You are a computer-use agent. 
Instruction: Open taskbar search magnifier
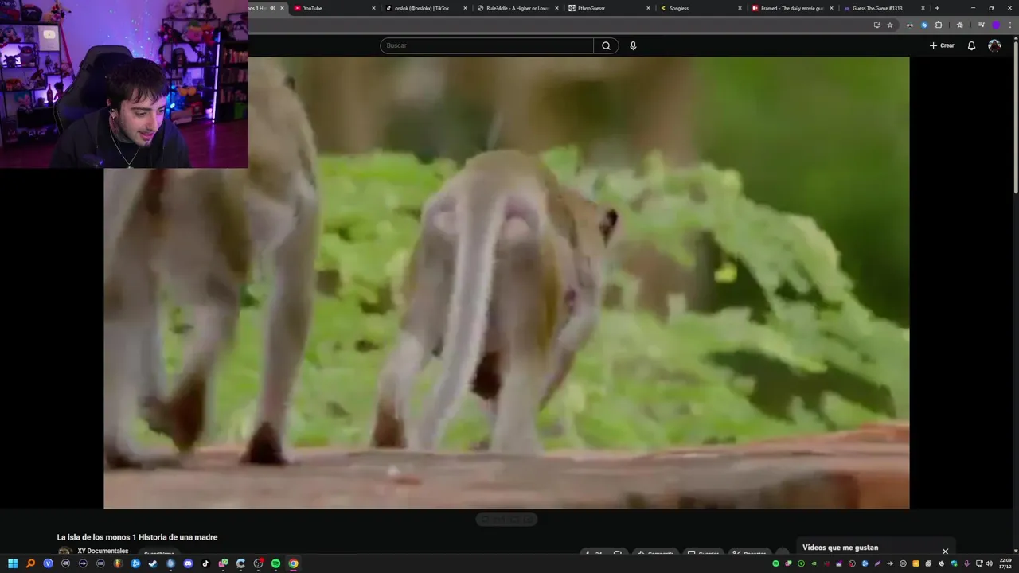tap(30, 563)
